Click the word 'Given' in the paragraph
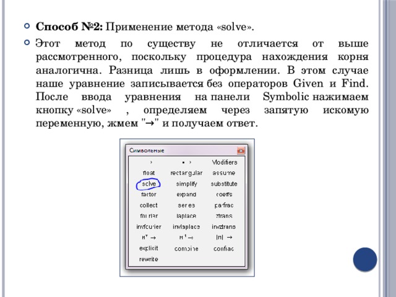Screen dimensions: 396x297 click(308, 84)
